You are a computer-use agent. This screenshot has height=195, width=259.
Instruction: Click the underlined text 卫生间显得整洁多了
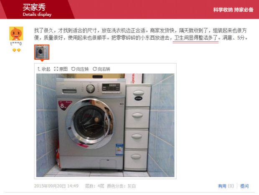196,38
